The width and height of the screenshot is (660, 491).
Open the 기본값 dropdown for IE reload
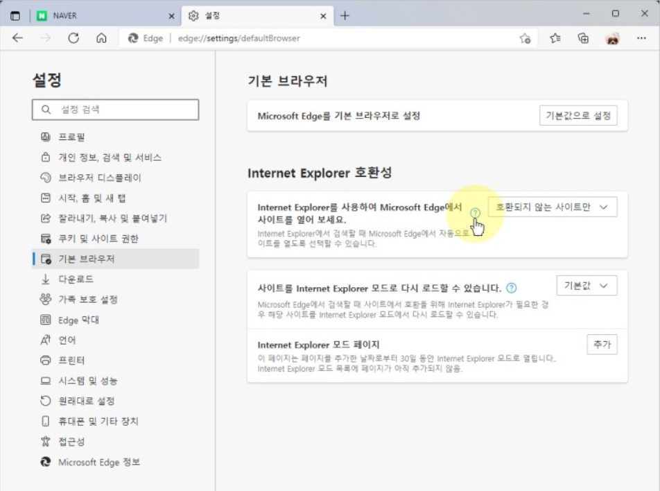click(587, 286)
